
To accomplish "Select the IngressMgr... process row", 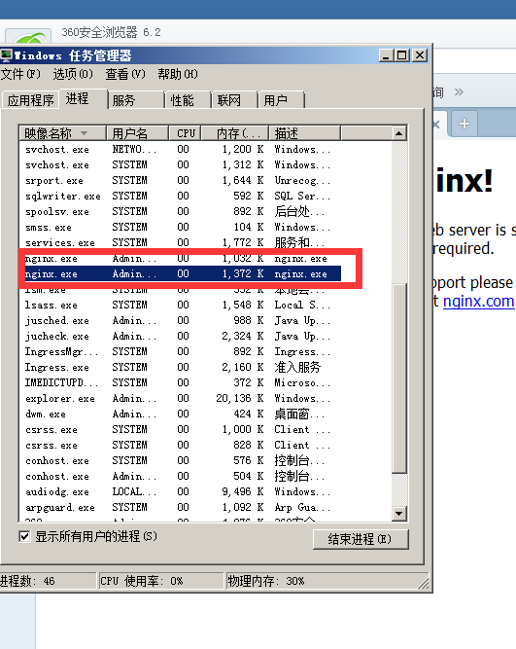I will pos(181,352).
